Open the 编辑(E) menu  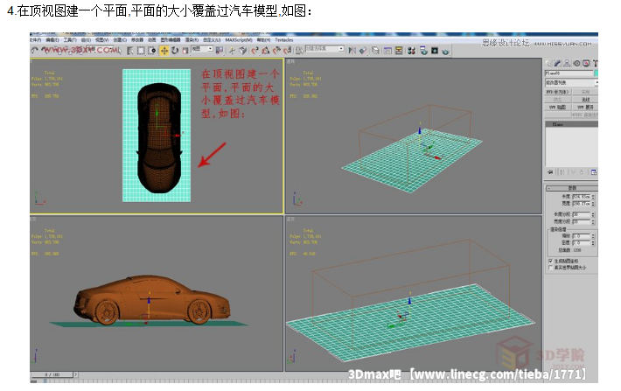[52, 40]
